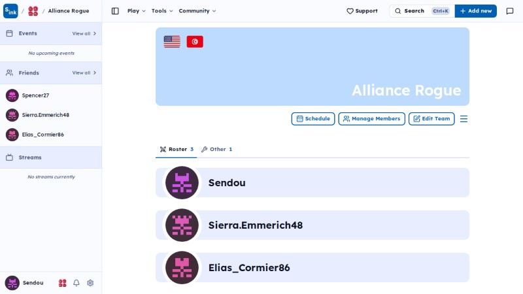Open the Tools dropdown menu
Screen dimensions: 523x294
click(162, 11)
